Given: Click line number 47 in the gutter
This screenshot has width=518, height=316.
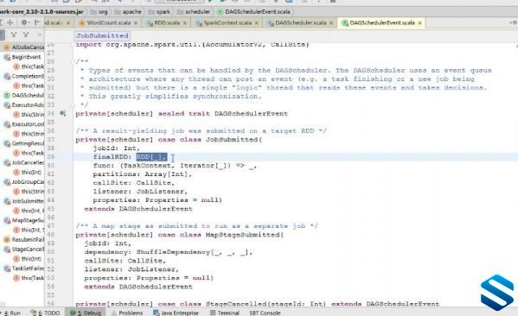Looking at the screenshot, I should [50, 226].
